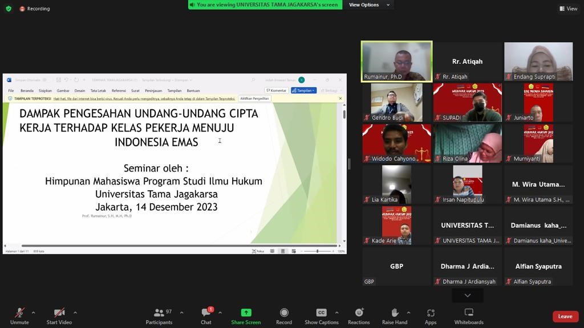Open the Referensi menu in Word
This screenshot has width=584, height=328.
(119, 91)
